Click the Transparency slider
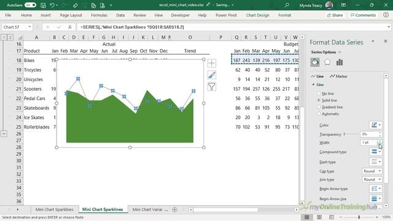The image size is (393, 221). click(351, 134)
